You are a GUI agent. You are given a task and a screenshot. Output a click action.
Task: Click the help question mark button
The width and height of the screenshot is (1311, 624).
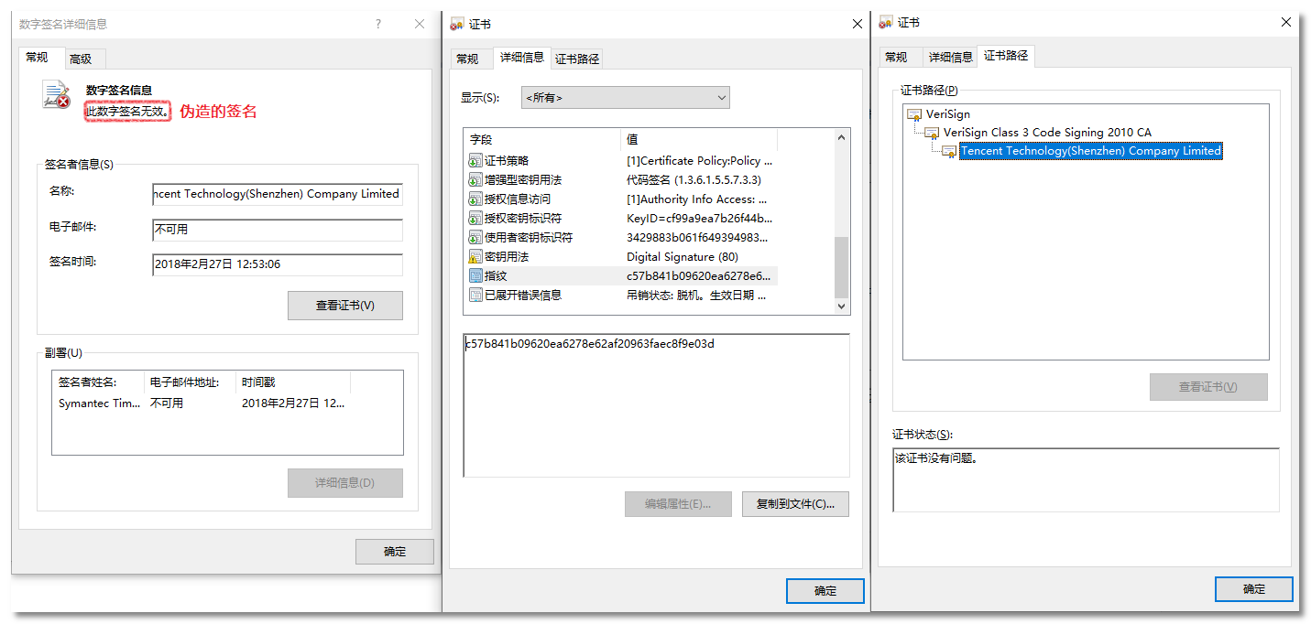click(x=378, y=25)
